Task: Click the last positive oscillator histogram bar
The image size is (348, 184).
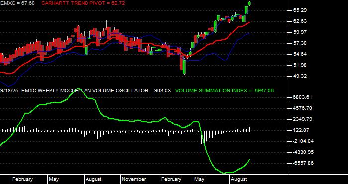Action: [x=249, y=129]
